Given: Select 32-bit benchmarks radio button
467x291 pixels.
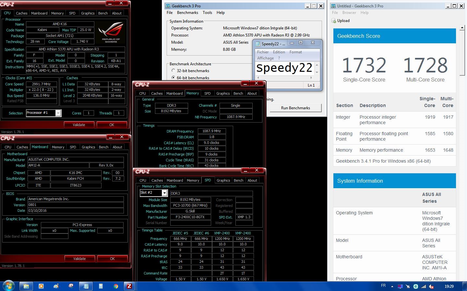Looking at the screenshot, I should click(173, 70).
